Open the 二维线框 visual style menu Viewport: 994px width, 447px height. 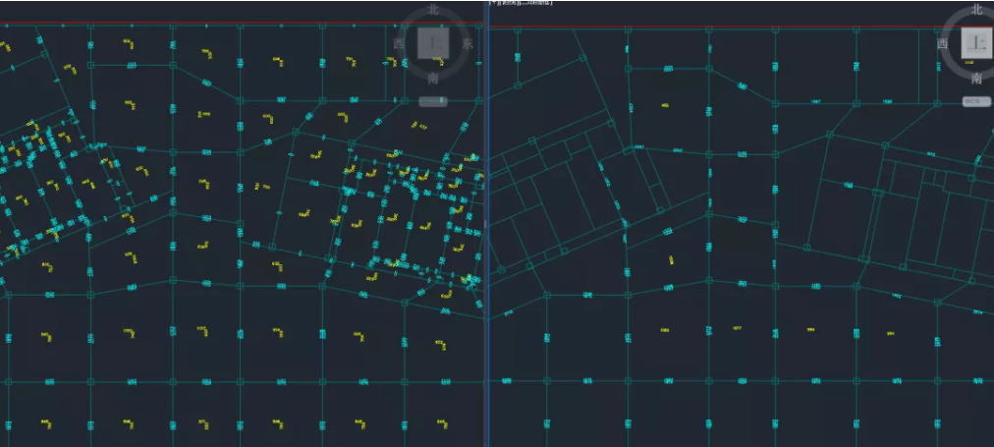537,3
